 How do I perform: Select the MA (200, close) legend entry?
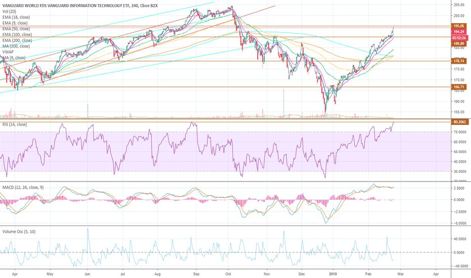pyautogui.click(x=16, y=46)
